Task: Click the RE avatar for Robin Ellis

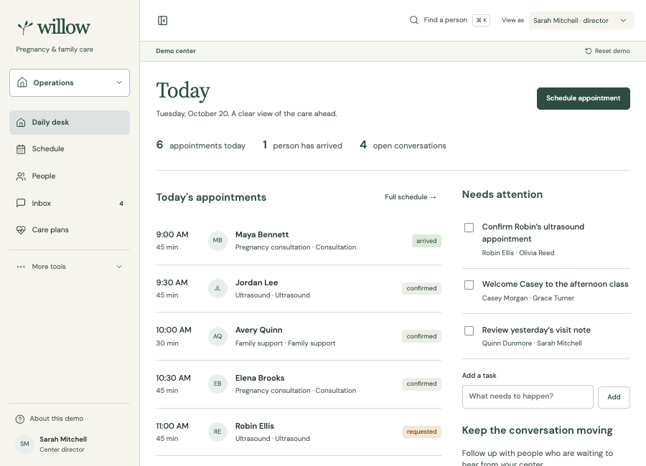Action: click(217, 432)
